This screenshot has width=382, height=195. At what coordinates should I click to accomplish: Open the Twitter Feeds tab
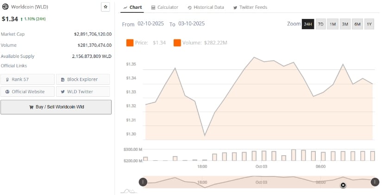click(x=250, y=7)
